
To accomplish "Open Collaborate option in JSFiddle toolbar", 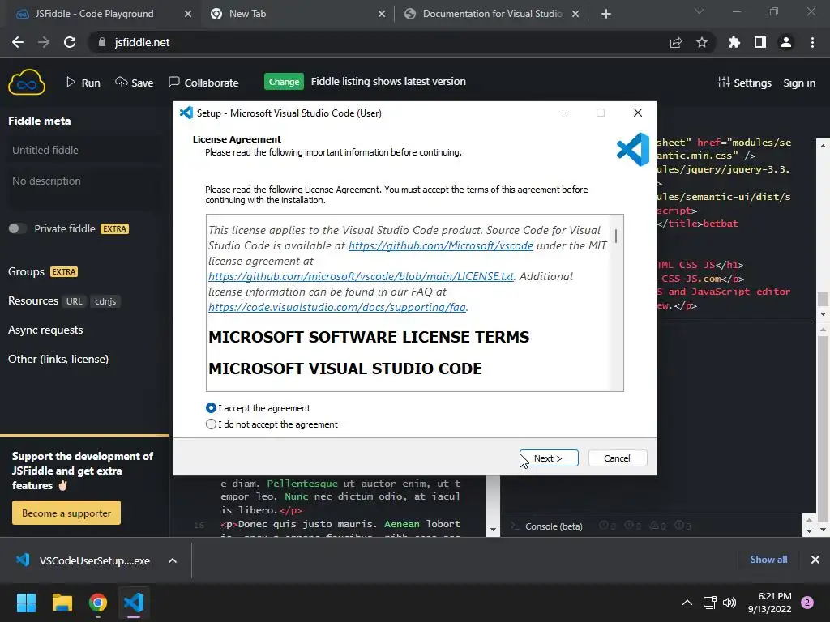I will click(203, 83).
